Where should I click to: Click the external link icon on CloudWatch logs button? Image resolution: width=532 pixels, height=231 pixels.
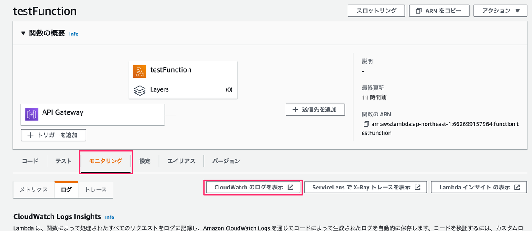point(290,187)
